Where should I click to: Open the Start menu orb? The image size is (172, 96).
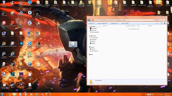(x=2, y=94)
